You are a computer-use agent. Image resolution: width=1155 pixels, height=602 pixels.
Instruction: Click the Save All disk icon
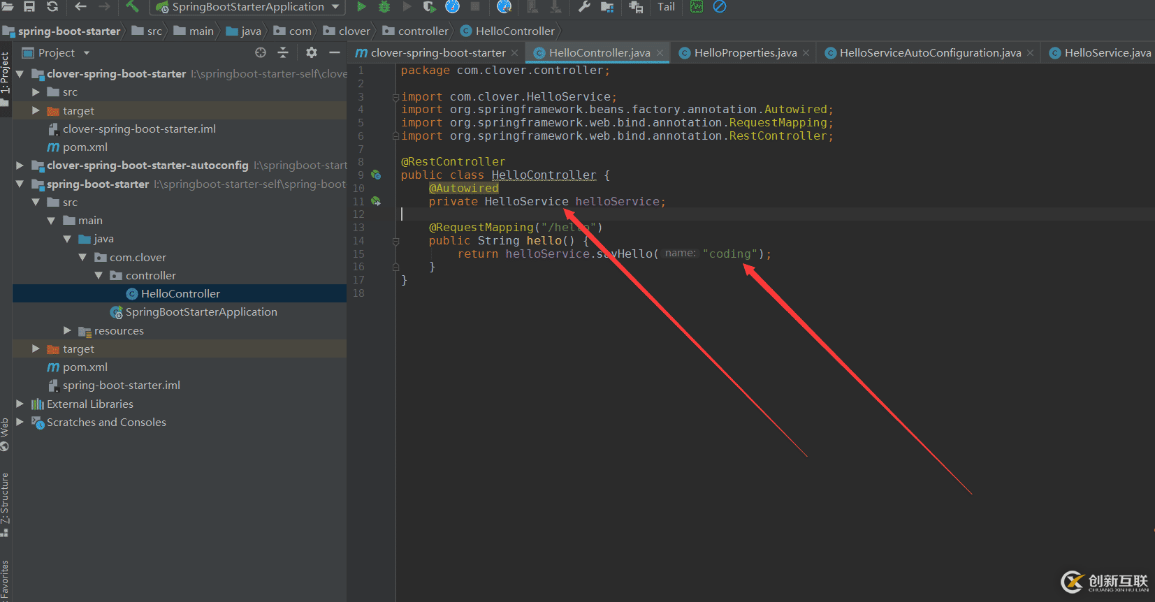(x=29, y=6)
